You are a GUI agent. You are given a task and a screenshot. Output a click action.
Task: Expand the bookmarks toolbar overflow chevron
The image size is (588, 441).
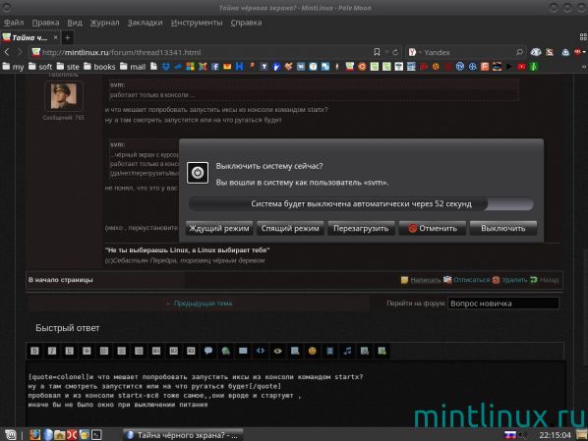click(583, 67)
